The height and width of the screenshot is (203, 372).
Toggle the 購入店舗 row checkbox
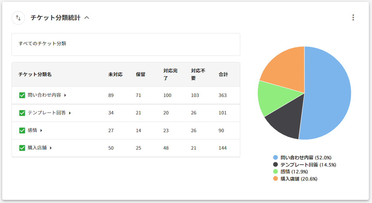22,148
